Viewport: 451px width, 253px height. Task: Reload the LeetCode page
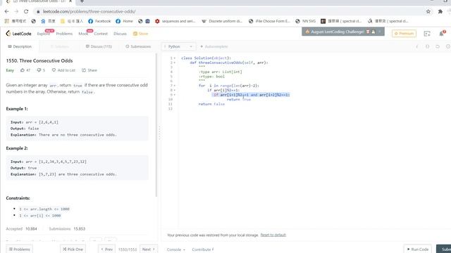coord(26,11)
